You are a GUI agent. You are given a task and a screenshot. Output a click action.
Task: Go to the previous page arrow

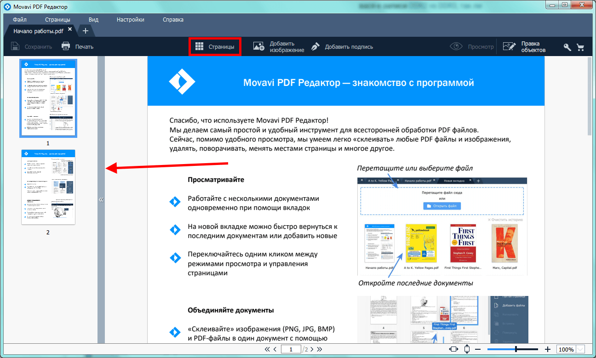point(275,349)
